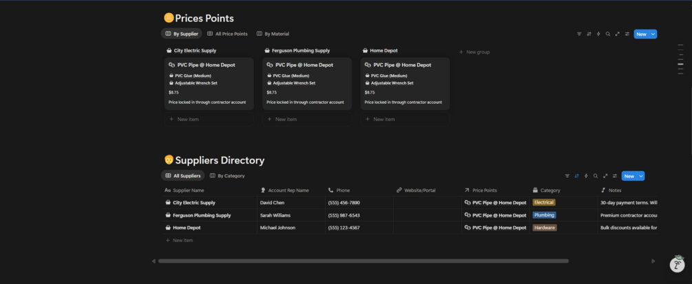692x284 pixels.
Task: Open the New dropdown arrow in Prices Points
Action: (653, 34)
